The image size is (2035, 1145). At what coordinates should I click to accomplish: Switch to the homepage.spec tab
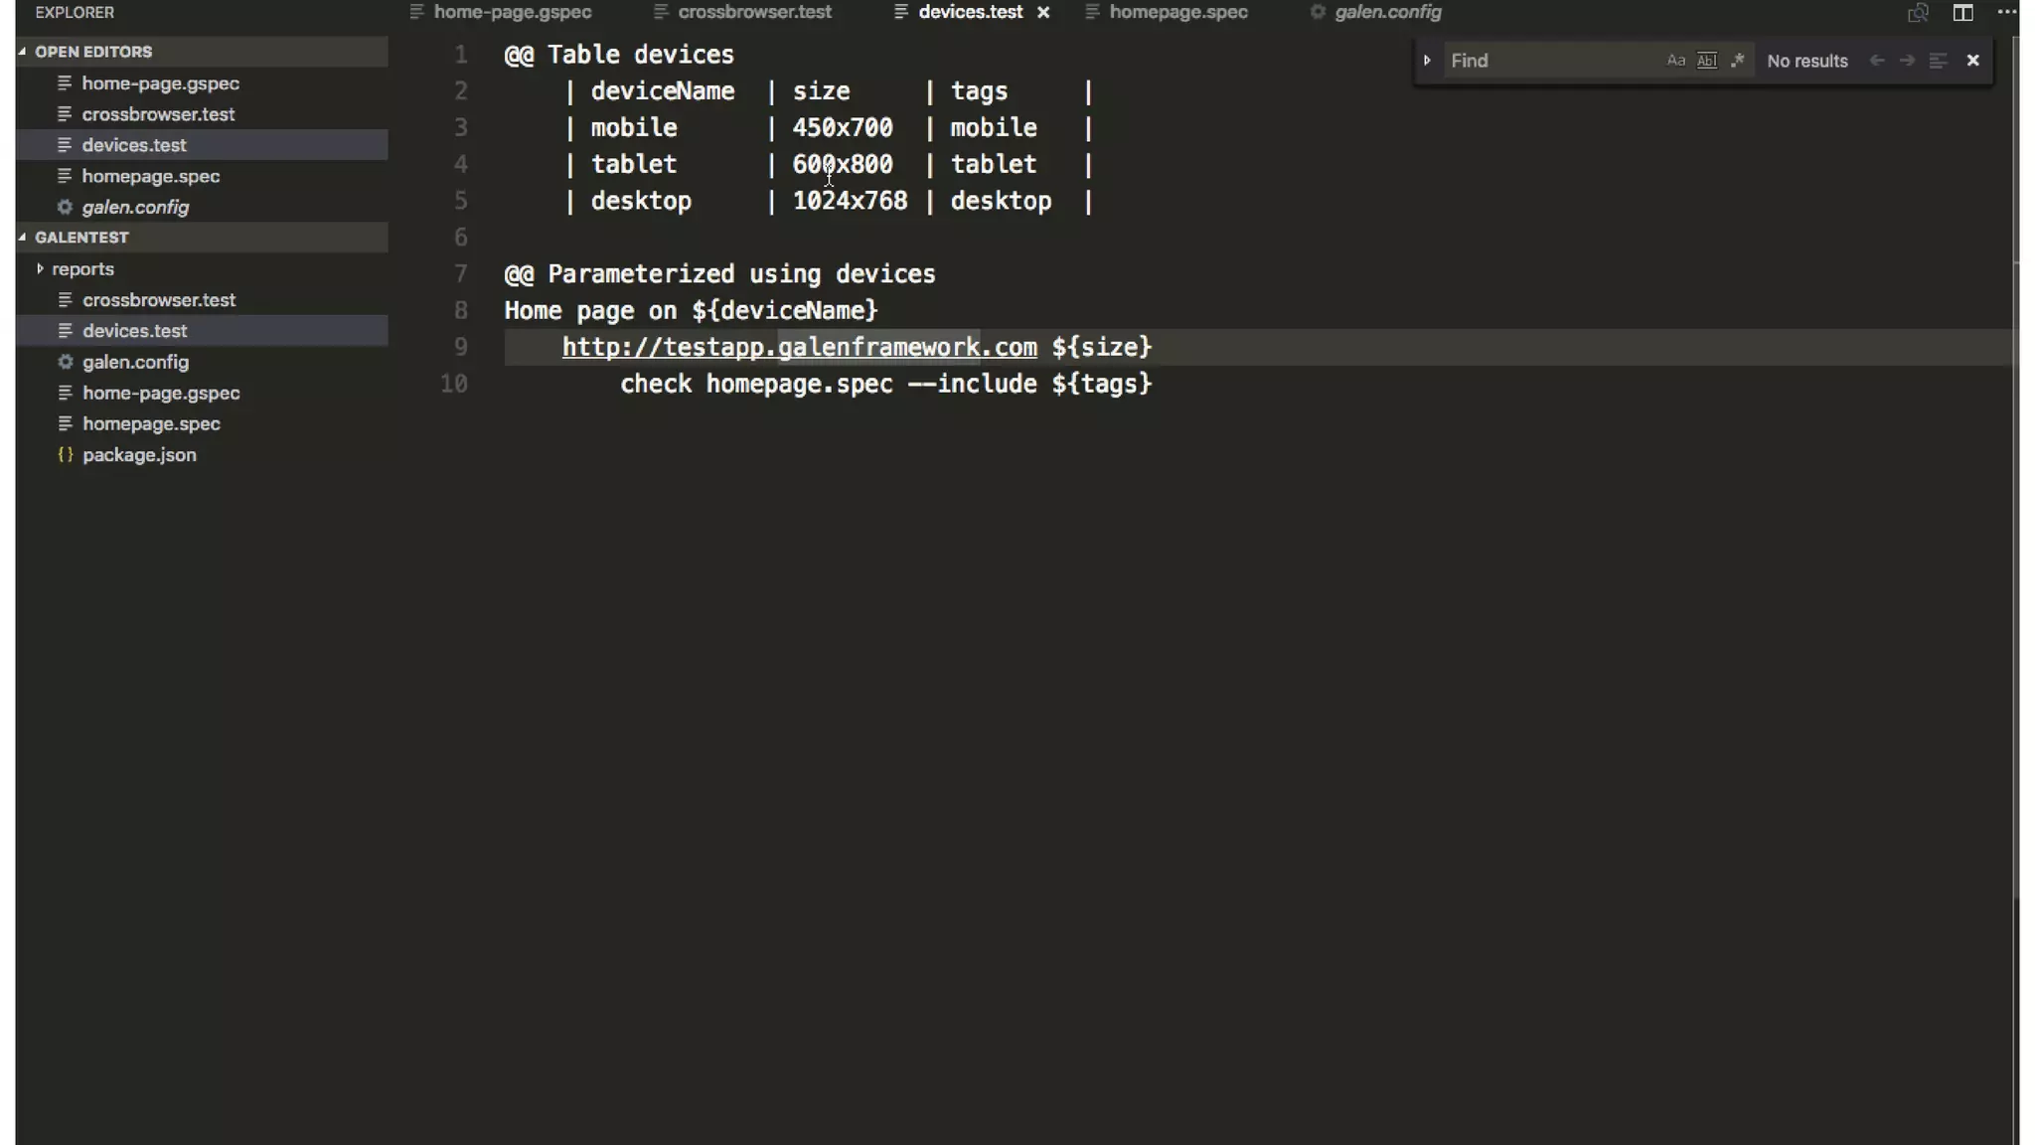pyautogui.click(x=1177, y=13)
